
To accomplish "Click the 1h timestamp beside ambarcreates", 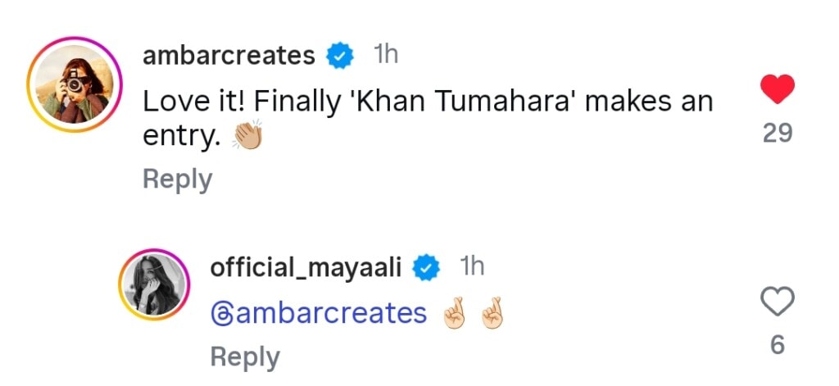I will pos(386,55).
